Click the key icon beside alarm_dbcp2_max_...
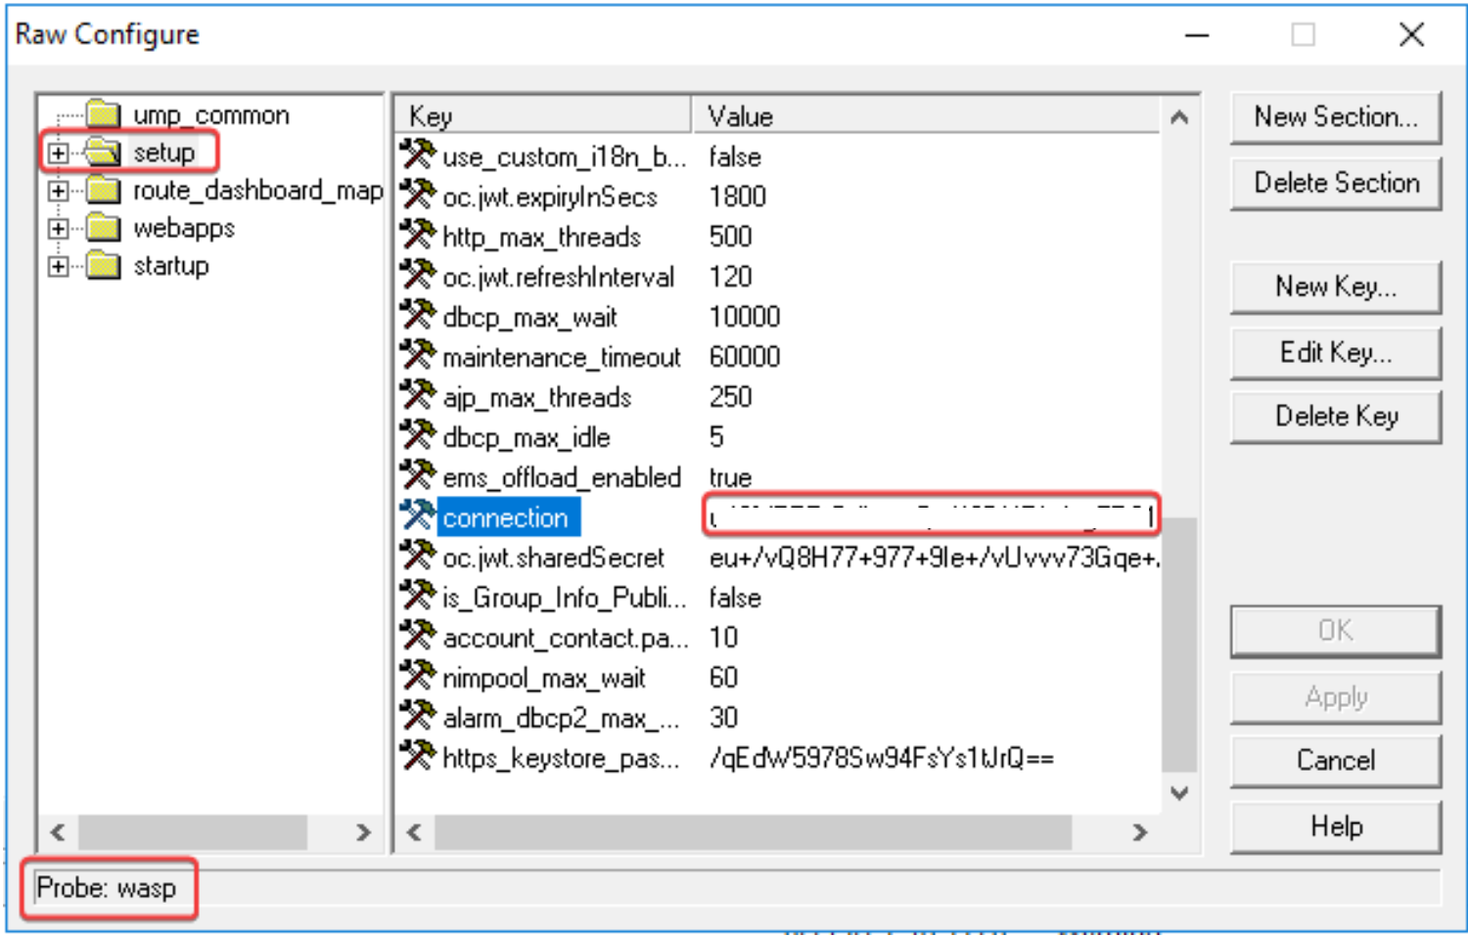The image size is (1468, 936). click(x=418, y=717)
